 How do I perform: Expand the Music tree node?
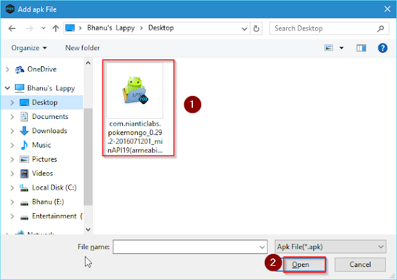[x=12, y=145]
